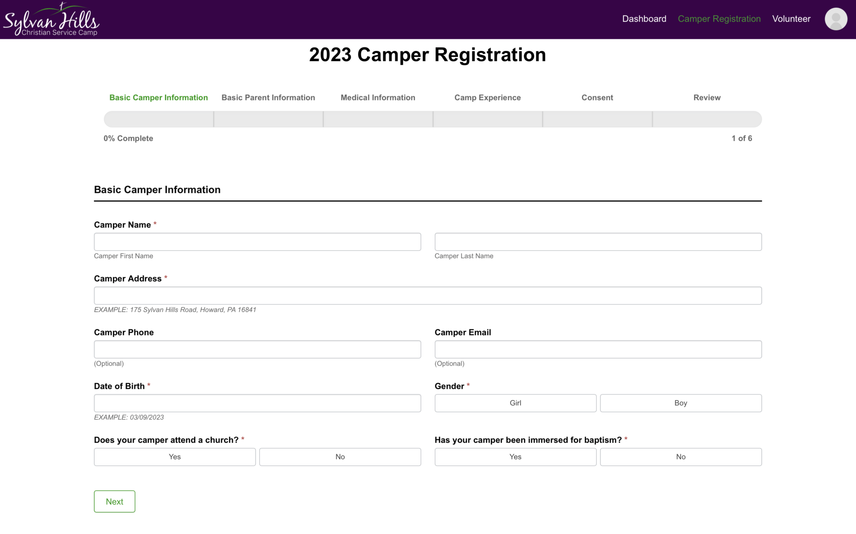Choose No for attends a church
Viewport: 856px width, 534px height.
click(340, 457)
